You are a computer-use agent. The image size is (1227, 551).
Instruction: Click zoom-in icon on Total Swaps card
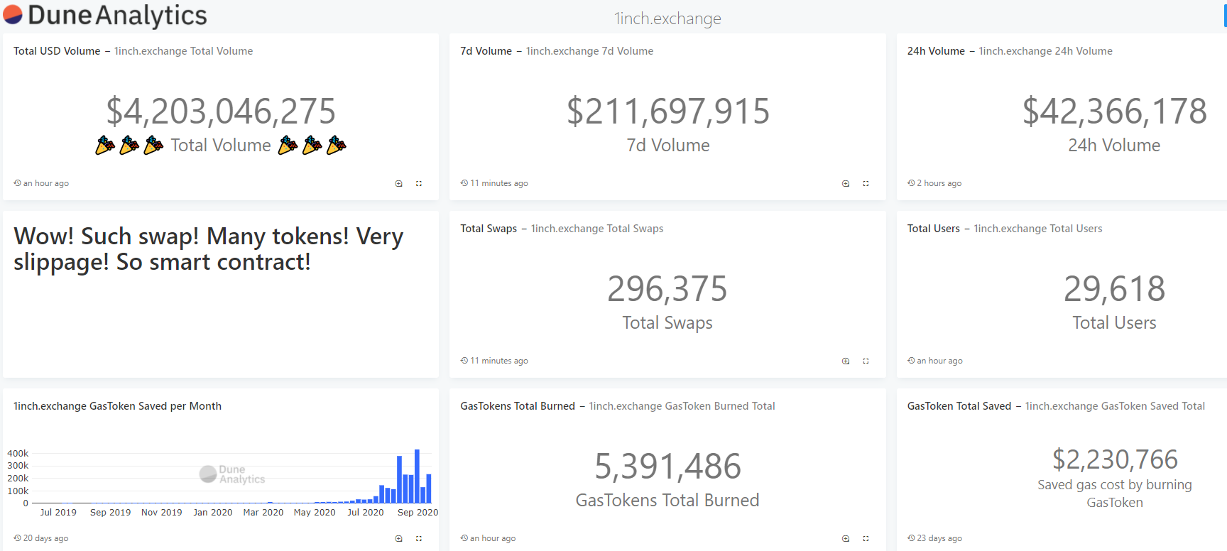[x=846, y=361]
